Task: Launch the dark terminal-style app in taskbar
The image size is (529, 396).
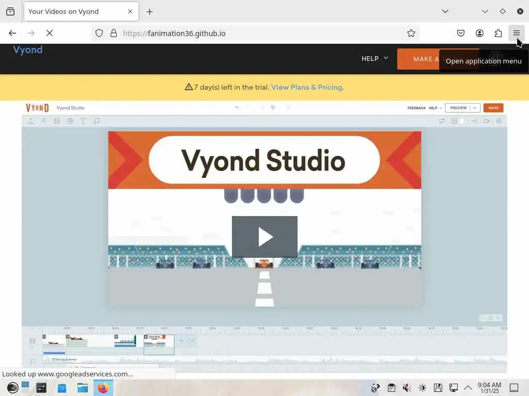Action: tap(41, 388)
